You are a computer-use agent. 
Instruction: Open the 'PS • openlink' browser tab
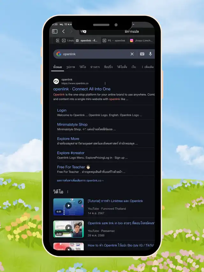(114, 41)
